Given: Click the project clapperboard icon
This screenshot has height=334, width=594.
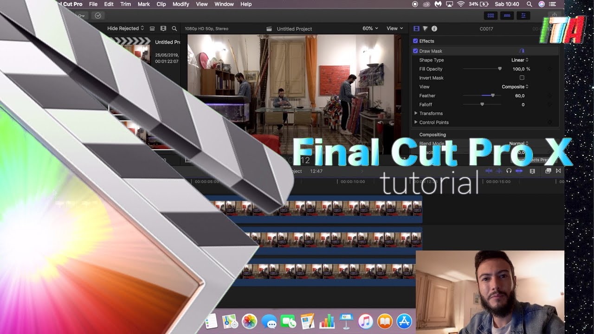Looking at the screenshot, I should tap(269, 29).
